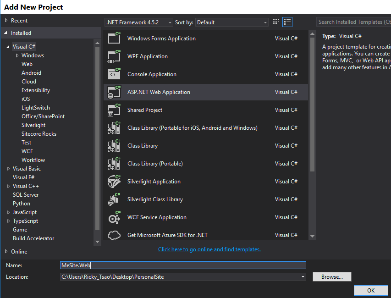Open the online templates link

pos(209,249)
